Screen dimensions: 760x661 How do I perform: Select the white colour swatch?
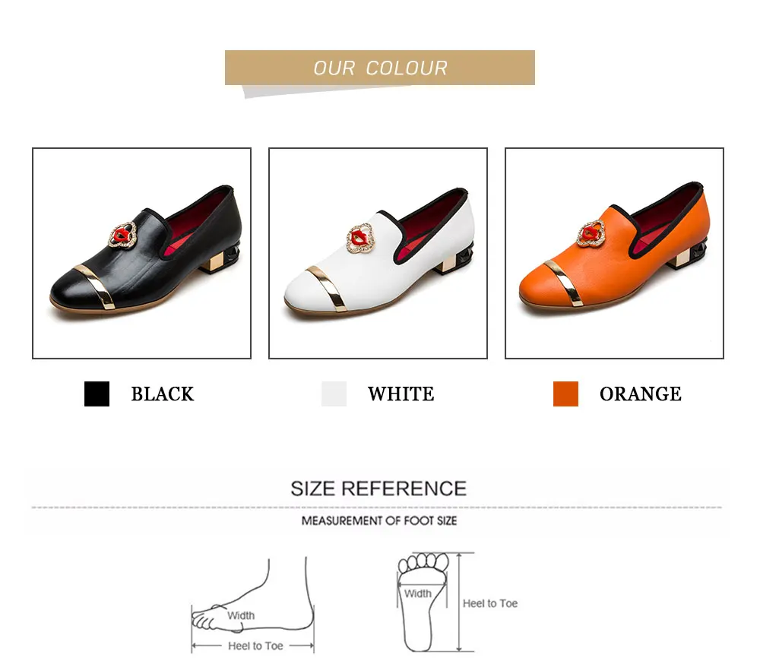334,394
